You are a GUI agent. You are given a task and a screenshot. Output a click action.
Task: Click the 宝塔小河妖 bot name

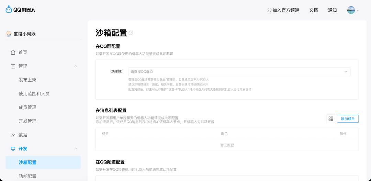click(25, 34)
